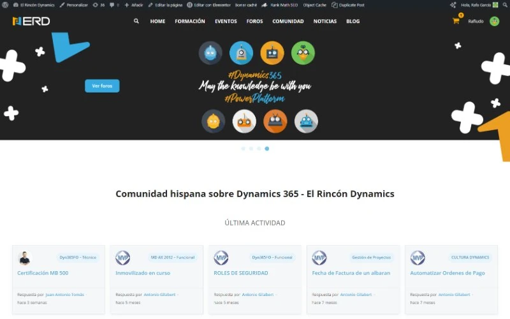Viewport: 510px width, 319px height.
Task: Click the Comunidad hispana sobre Dynamics 365 heading
Action: click(x=254, y=194)
